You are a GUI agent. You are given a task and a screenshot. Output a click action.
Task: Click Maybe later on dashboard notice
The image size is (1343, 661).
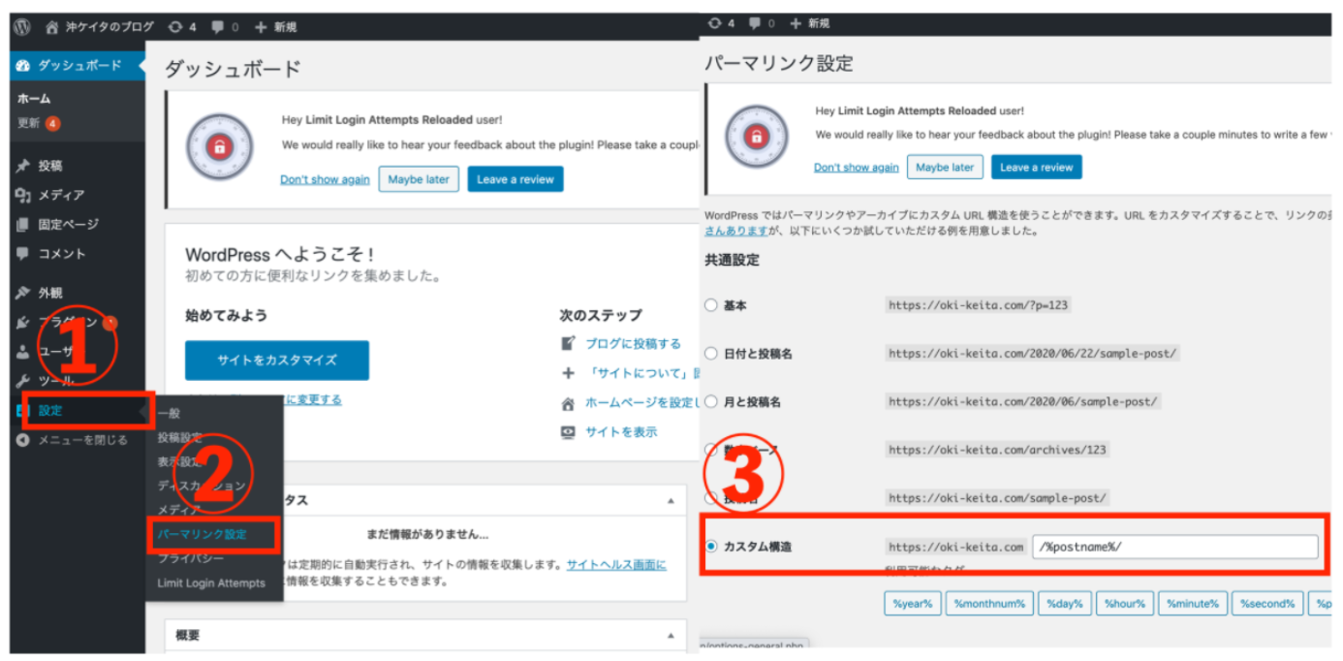pos(419,179)
